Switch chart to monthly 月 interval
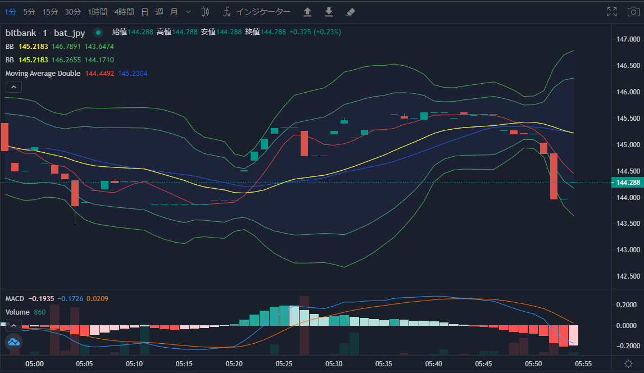Screen dimensions: 644x373 click(x=174, y=12)
